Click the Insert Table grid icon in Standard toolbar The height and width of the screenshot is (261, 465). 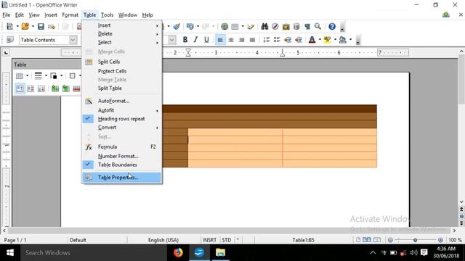235,27
